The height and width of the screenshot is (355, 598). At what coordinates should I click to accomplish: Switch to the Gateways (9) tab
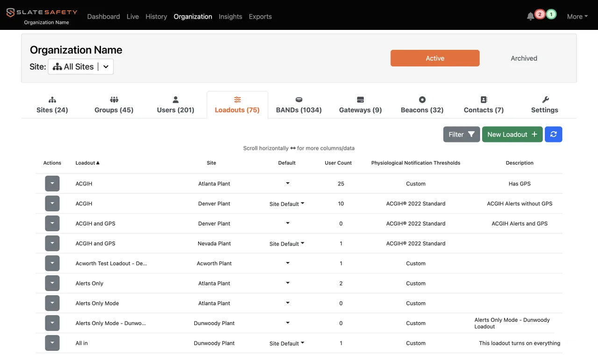click(361, 105)
